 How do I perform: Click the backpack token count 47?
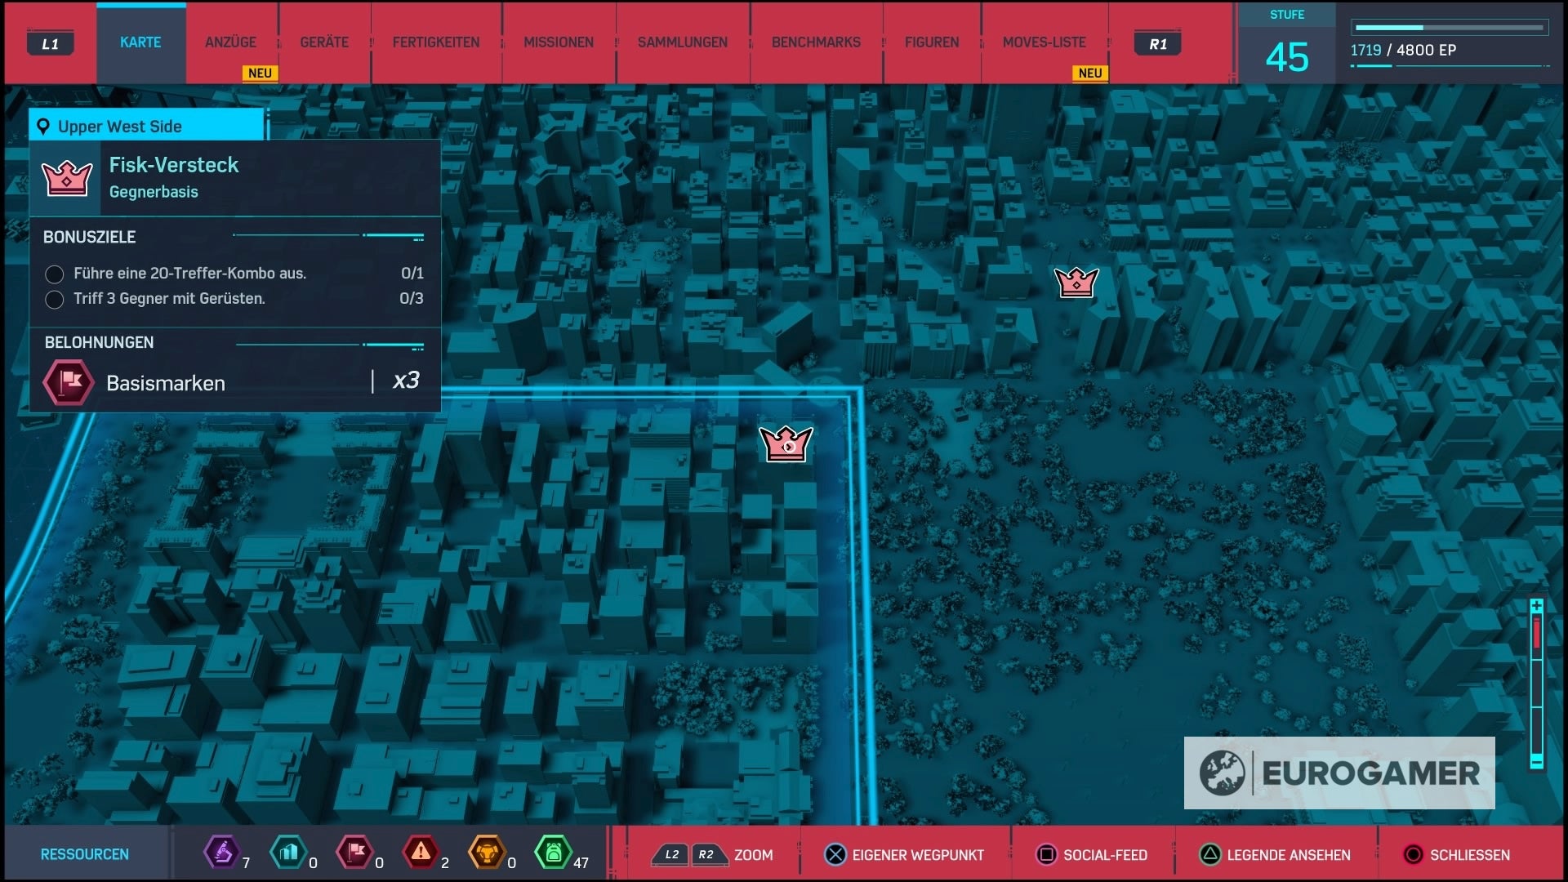point(581,862)
